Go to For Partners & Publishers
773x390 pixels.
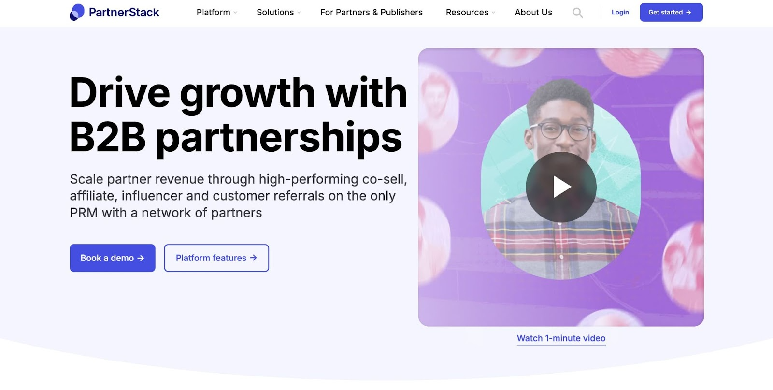click(371, 12)
